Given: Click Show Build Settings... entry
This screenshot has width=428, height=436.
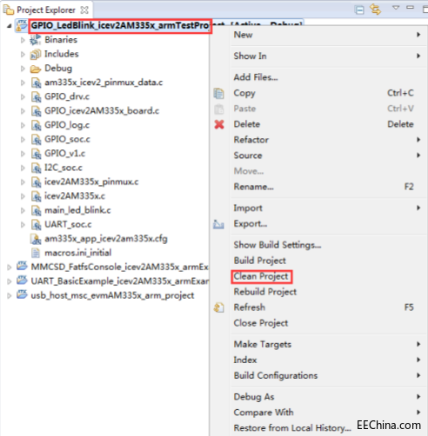Looking at the screenshot, I should pyautogui.click(x=278, y=245).
